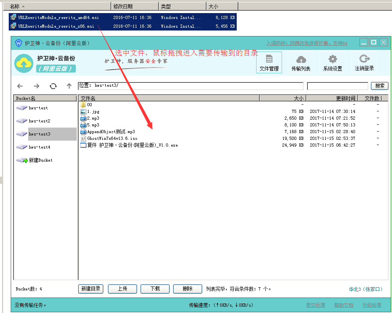Click the search text box
Viewport: 392px width, 313px height.
coord(338,86)
